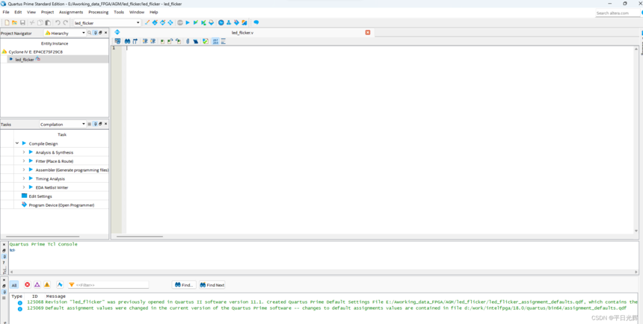Open the Processing menu
643x324 pixels.
tap(99, 12)
